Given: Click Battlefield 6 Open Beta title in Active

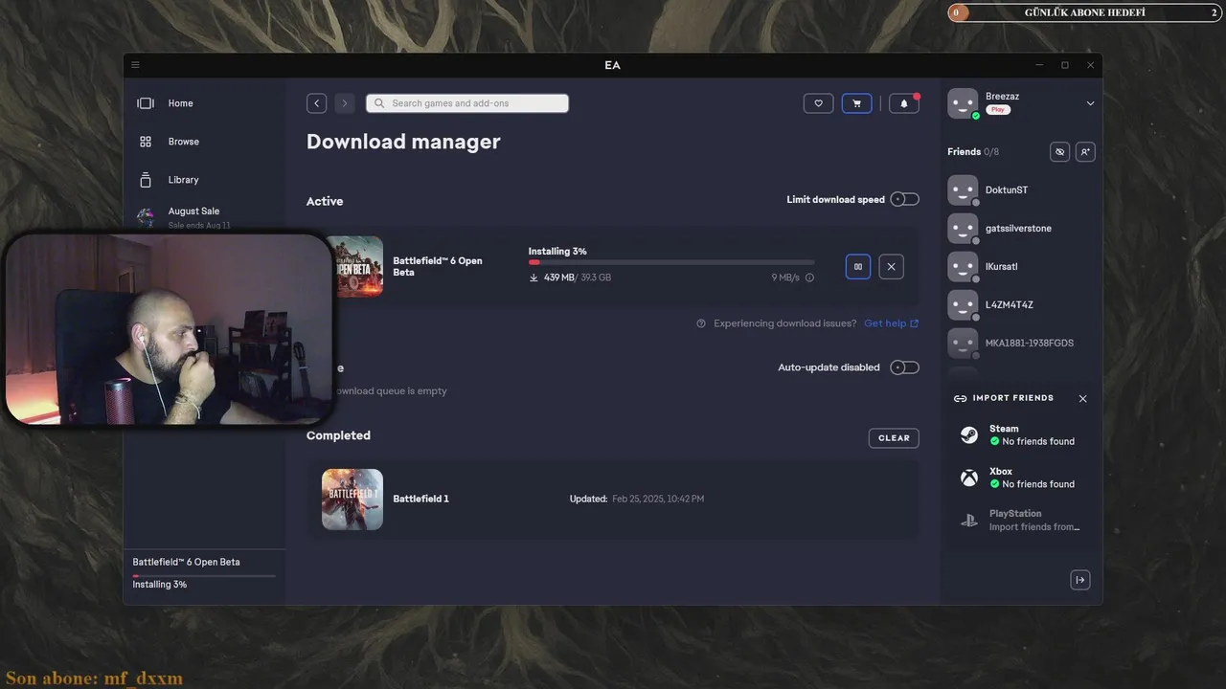Looking at the screenshot, I should point(438,266).
